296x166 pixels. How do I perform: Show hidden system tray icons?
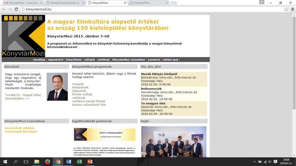(254, 162)
